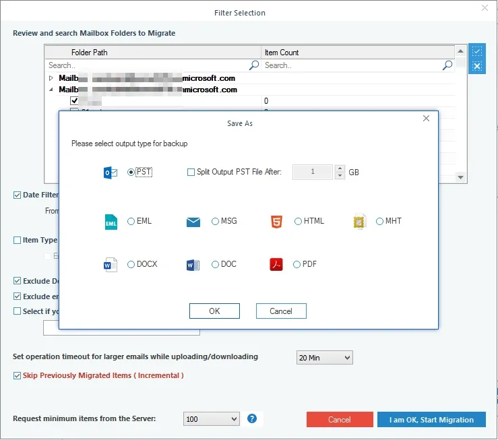Click the Item Count search magnifier icon
The image size is (498, 440).
click(x=447, y=65)
